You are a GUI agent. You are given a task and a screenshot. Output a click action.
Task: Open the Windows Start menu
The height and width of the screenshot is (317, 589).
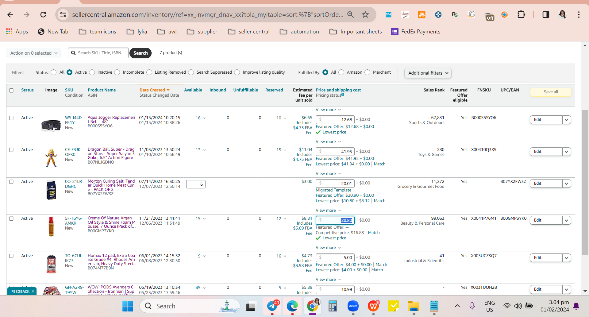coord(128,306)
